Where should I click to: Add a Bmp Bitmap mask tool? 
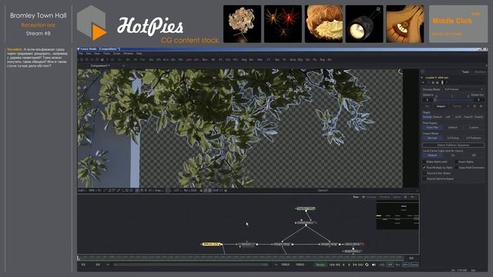pos(293,60)
